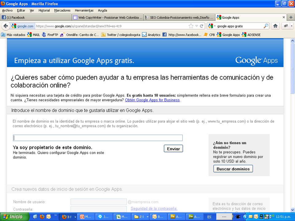
Task: Switch to the (1) Facebook tab
Action: pos(36,17)
